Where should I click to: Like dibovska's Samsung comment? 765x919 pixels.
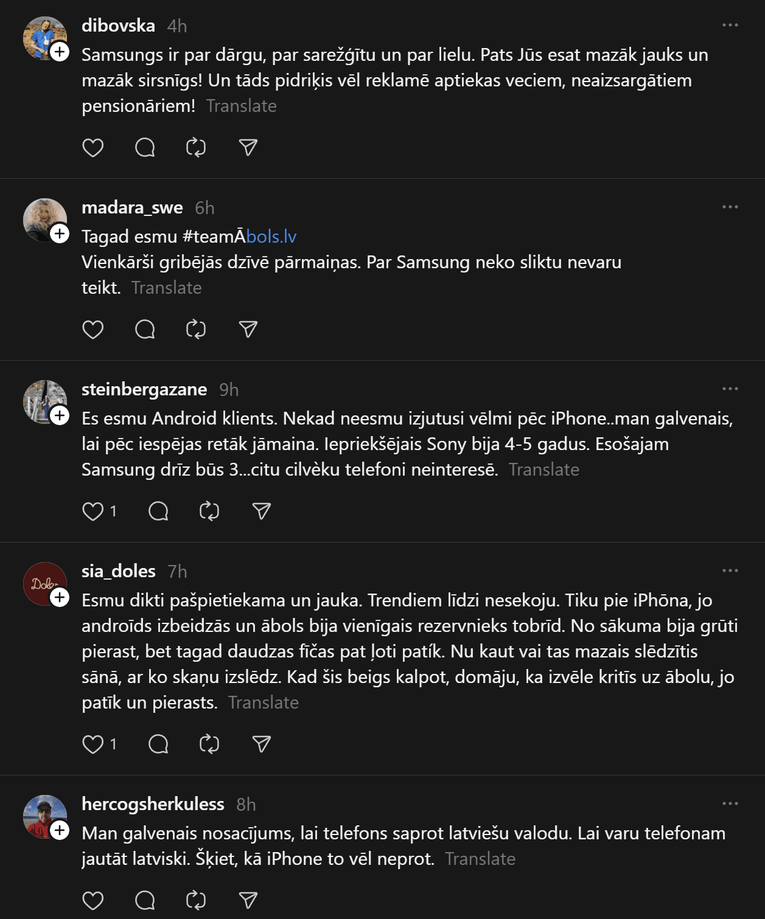coord(93,148)
